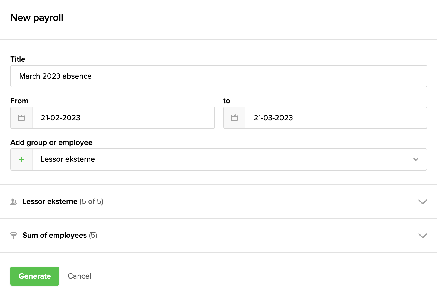
Task: Expand the Lessor eksterne section
Action: tap(423, 202)
